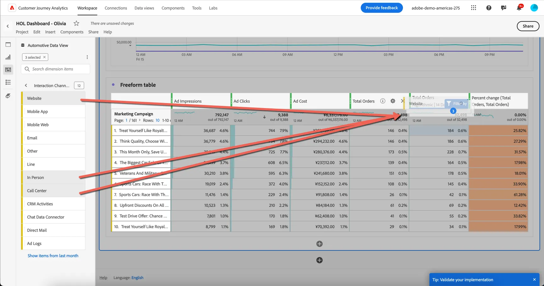This screenshot has height=286, width=544.
Task: Open the user profile avatar
Action: [534, 8]
